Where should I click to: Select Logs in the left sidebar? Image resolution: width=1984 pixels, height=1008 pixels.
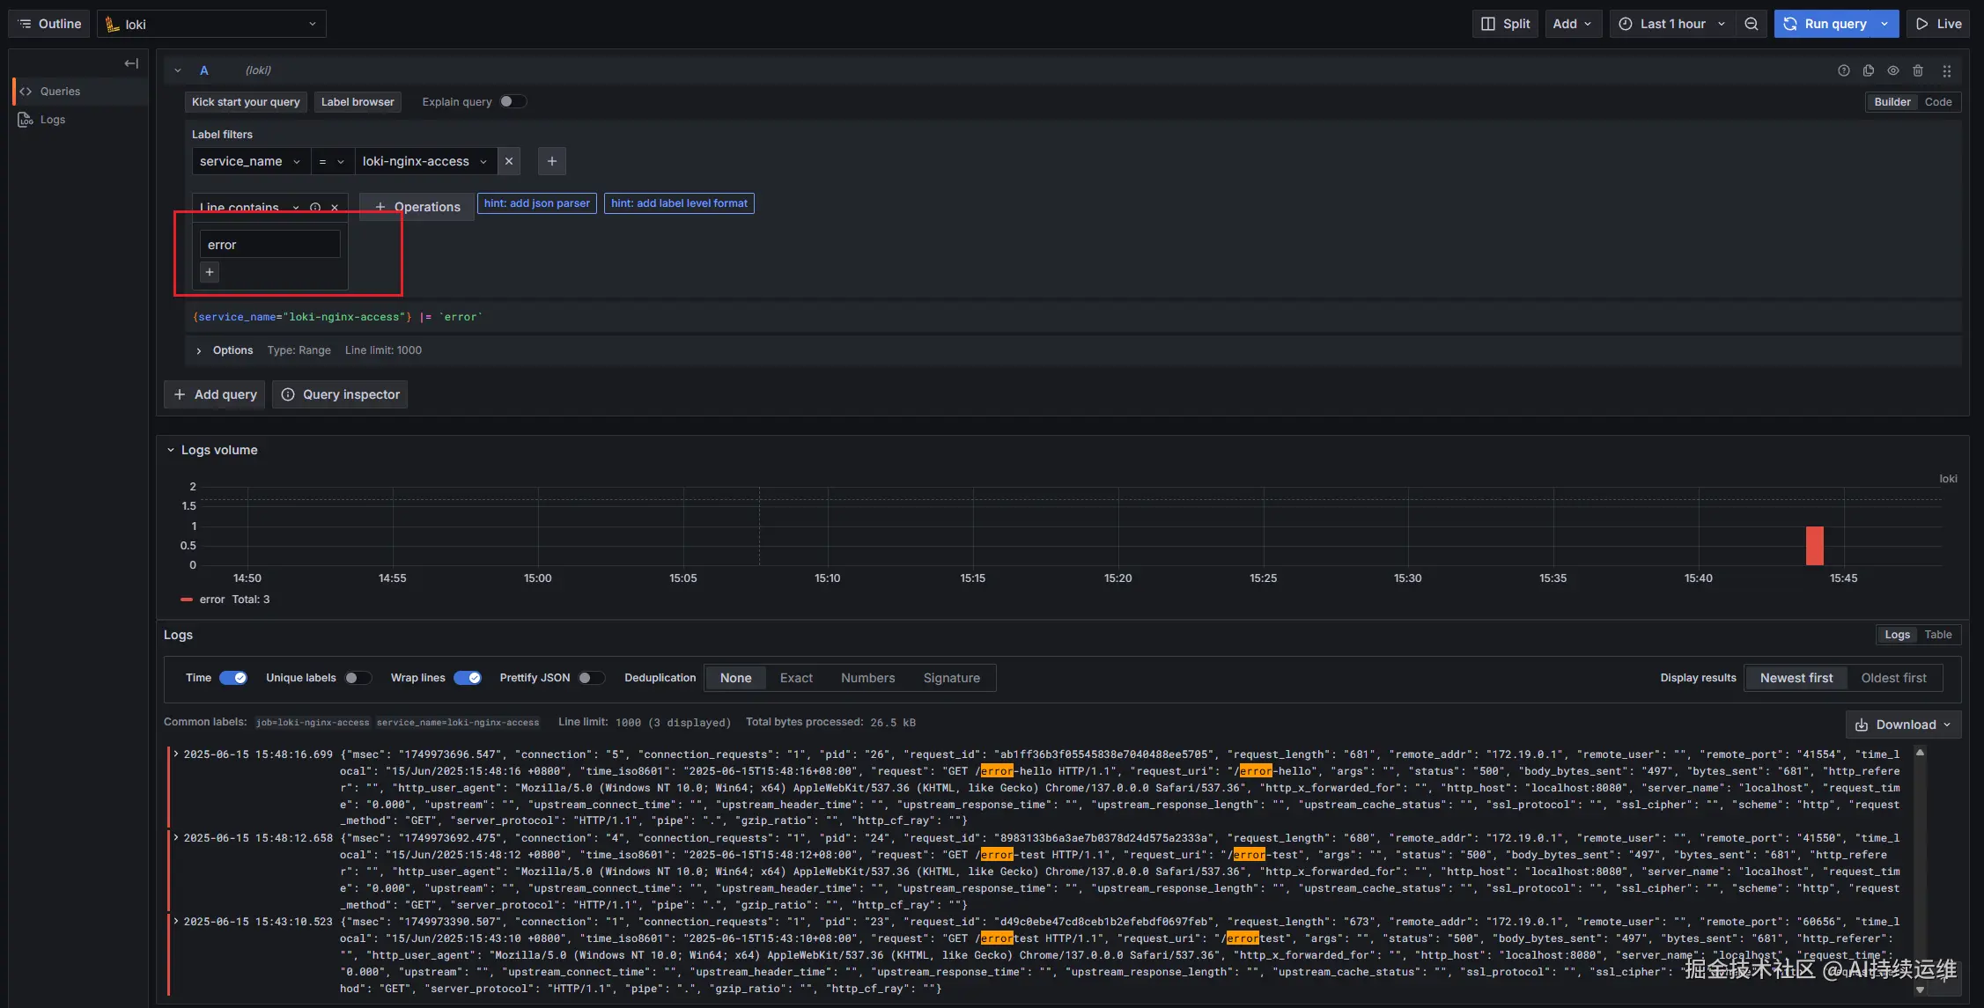click(52, 119)
